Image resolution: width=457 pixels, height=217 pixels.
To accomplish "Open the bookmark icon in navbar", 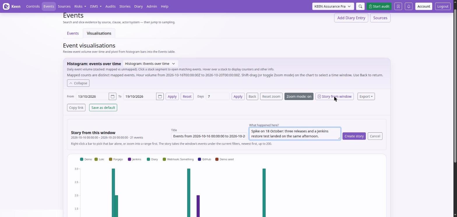I will pyautogui.click(x=398, y=6).
